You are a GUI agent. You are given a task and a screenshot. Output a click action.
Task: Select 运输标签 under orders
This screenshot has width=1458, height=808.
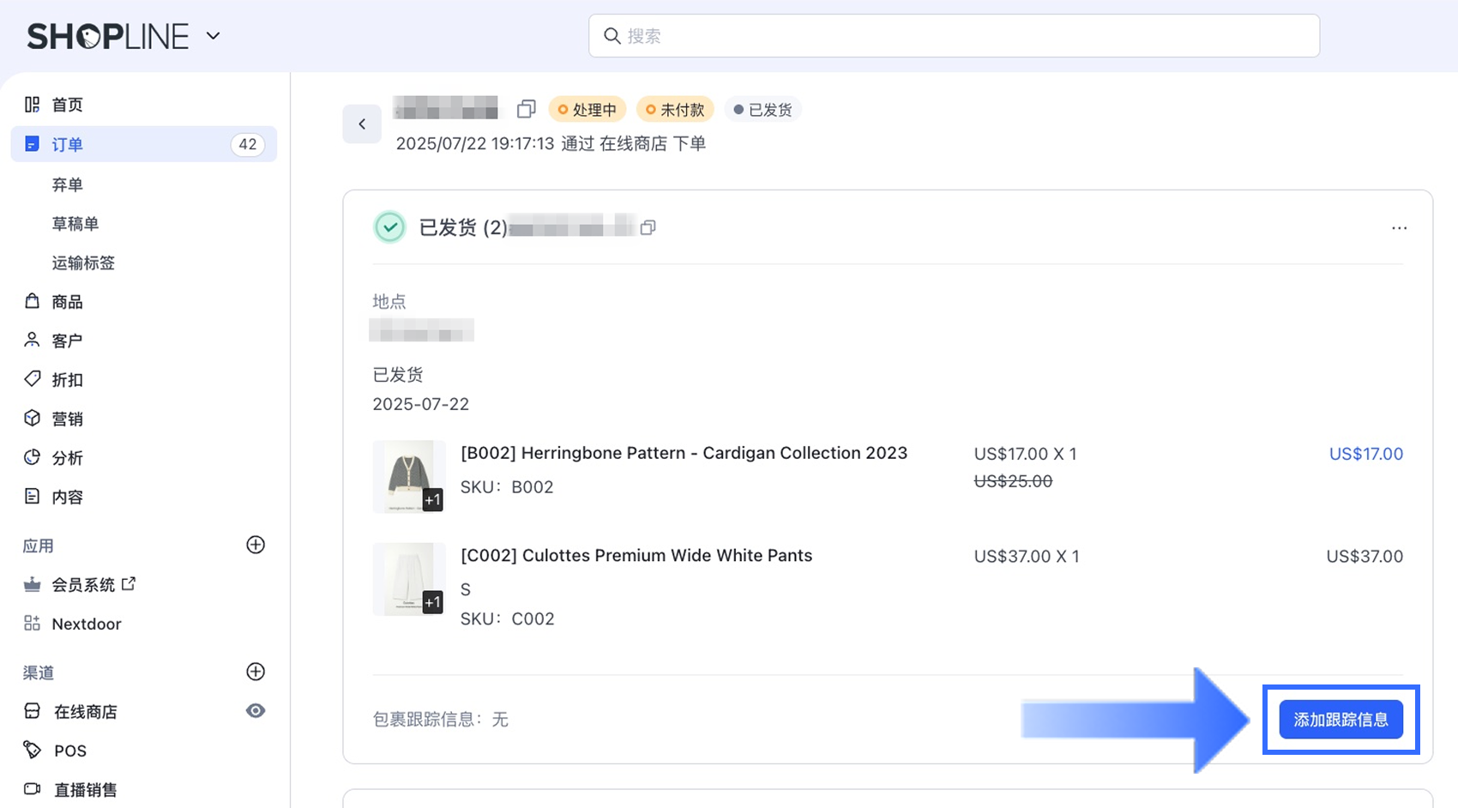[83, 262]
